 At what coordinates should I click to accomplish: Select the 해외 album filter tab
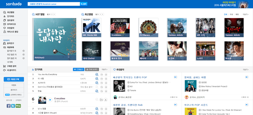[x=237, y=14]
